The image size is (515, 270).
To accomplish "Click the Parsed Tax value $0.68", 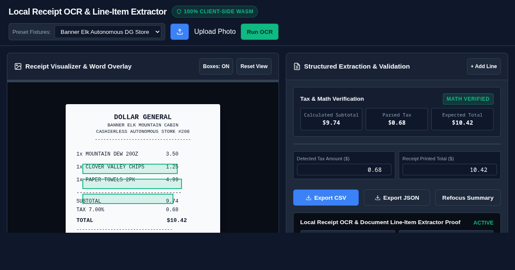I will point(397,123).
